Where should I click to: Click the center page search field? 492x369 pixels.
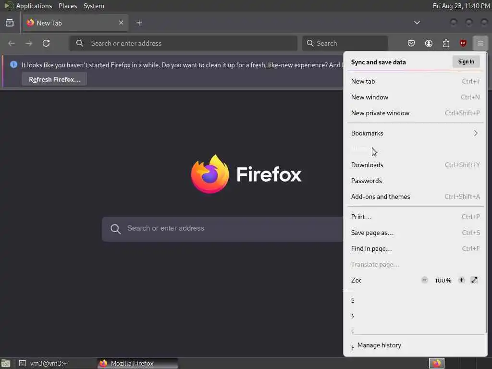click(222, 229)
